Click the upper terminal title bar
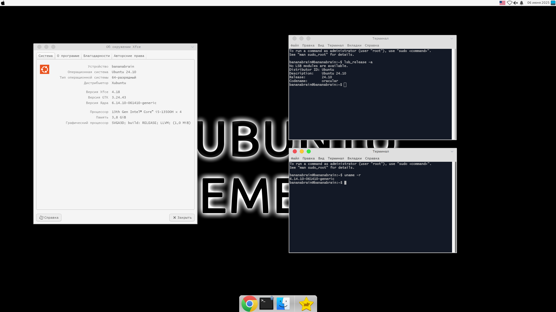 372,38
